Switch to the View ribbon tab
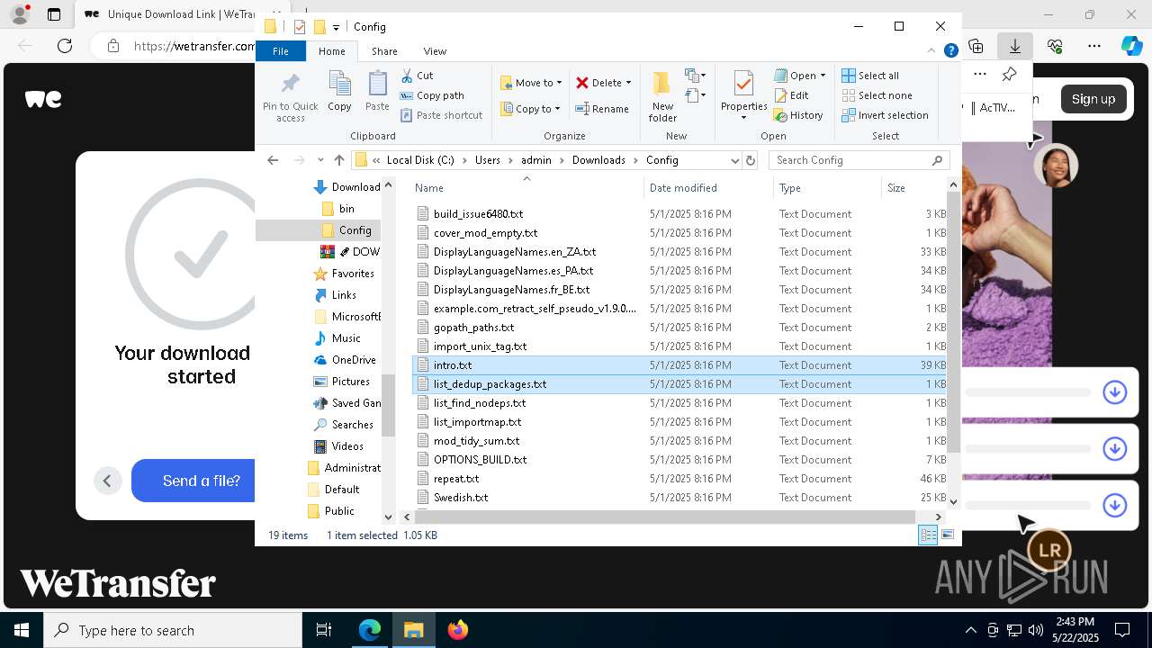 tap(435, 51)
